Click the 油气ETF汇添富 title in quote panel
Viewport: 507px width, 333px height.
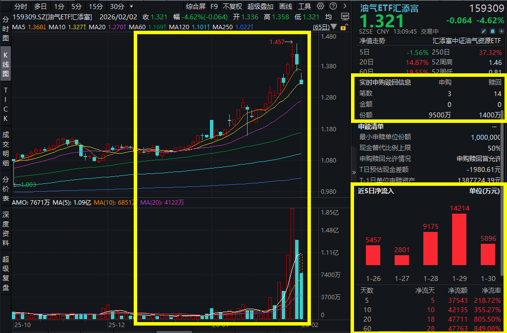click(x=389, y=8)
